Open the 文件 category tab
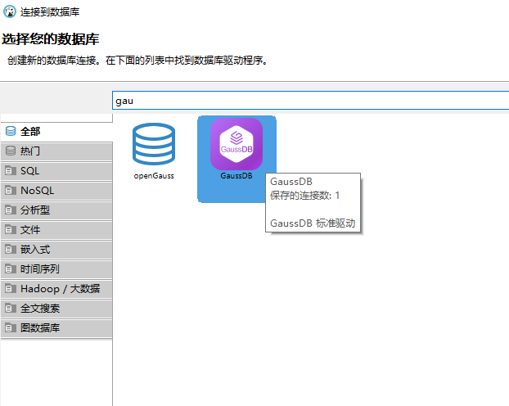 56,230
